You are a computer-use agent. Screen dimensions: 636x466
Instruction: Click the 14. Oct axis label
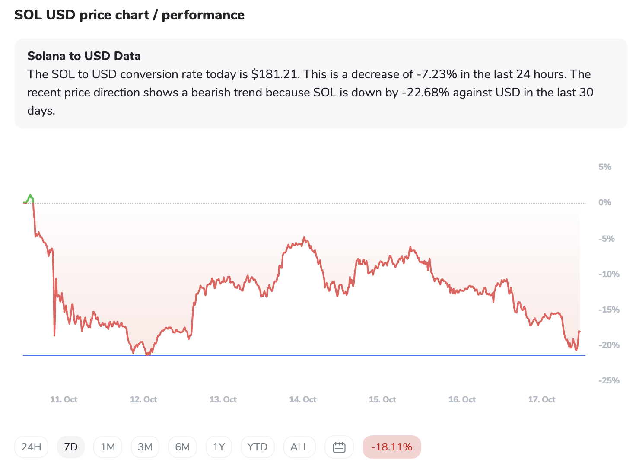303,399
